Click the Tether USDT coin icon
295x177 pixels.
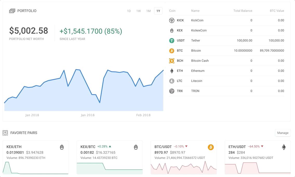point(172,41)
